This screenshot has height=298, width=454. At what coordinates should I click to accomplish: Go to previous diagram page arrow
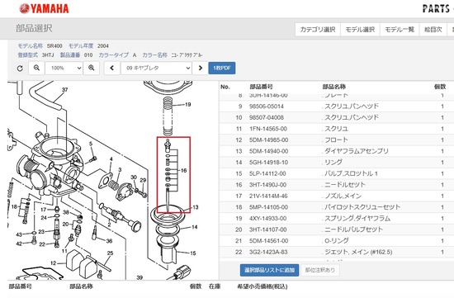click(x=112, y=68)
